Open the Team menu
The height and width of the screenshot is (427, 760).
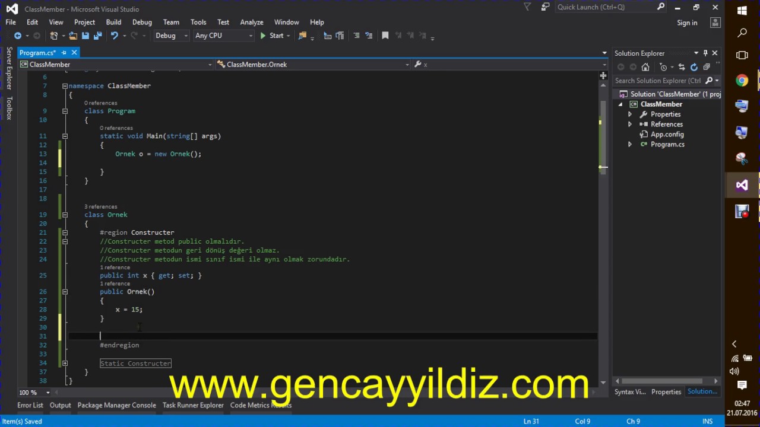coord(171,22)
